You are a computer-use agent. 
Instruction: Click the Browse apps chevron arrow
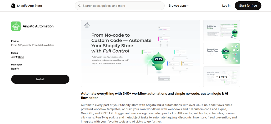(188, 6)
